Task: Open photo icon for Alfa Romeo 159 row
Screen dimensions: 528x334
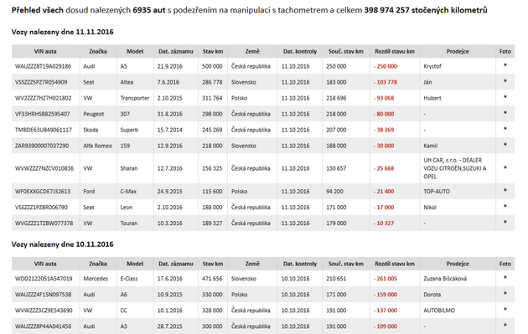Action: [505, 145]
